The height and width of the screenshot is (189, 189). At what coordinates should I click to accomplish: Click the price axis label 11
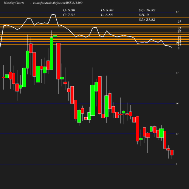pos(177,134)
